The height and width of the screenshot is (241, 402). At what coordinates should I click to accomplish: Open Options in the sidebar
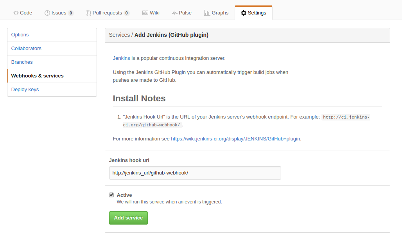click(52, 35)
